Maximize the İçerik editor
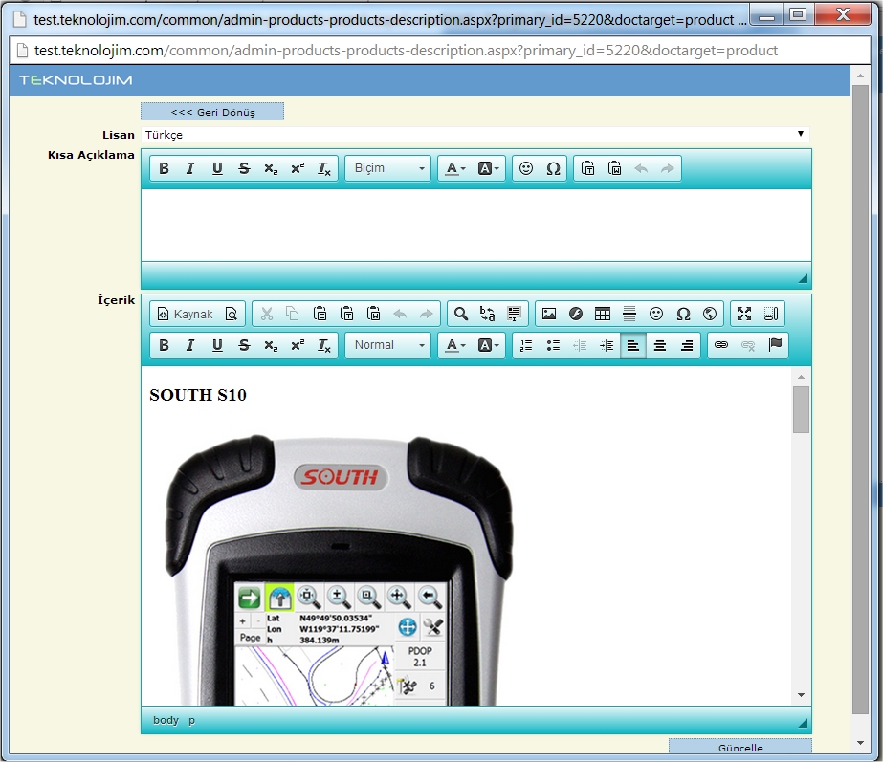The height and width of the screenshot is (762, 883). pyautogui.click(x=744, y=314)
